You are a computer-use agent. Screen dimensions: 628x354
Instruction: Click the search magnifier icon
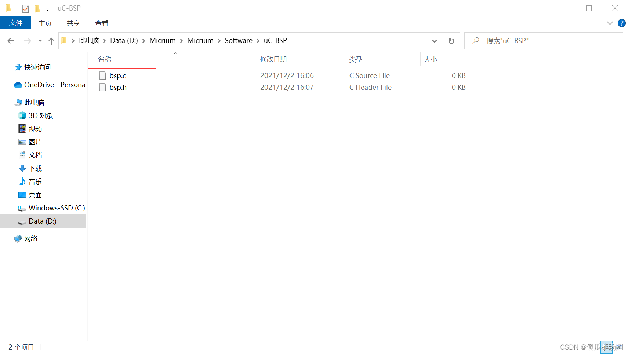476,40
